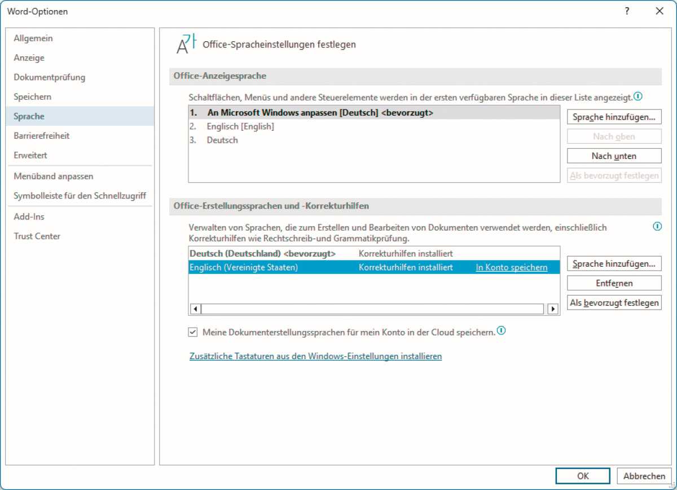Show info tooltip for authoring languages description
Screen dimensions: 677x490
click(657, 226)
